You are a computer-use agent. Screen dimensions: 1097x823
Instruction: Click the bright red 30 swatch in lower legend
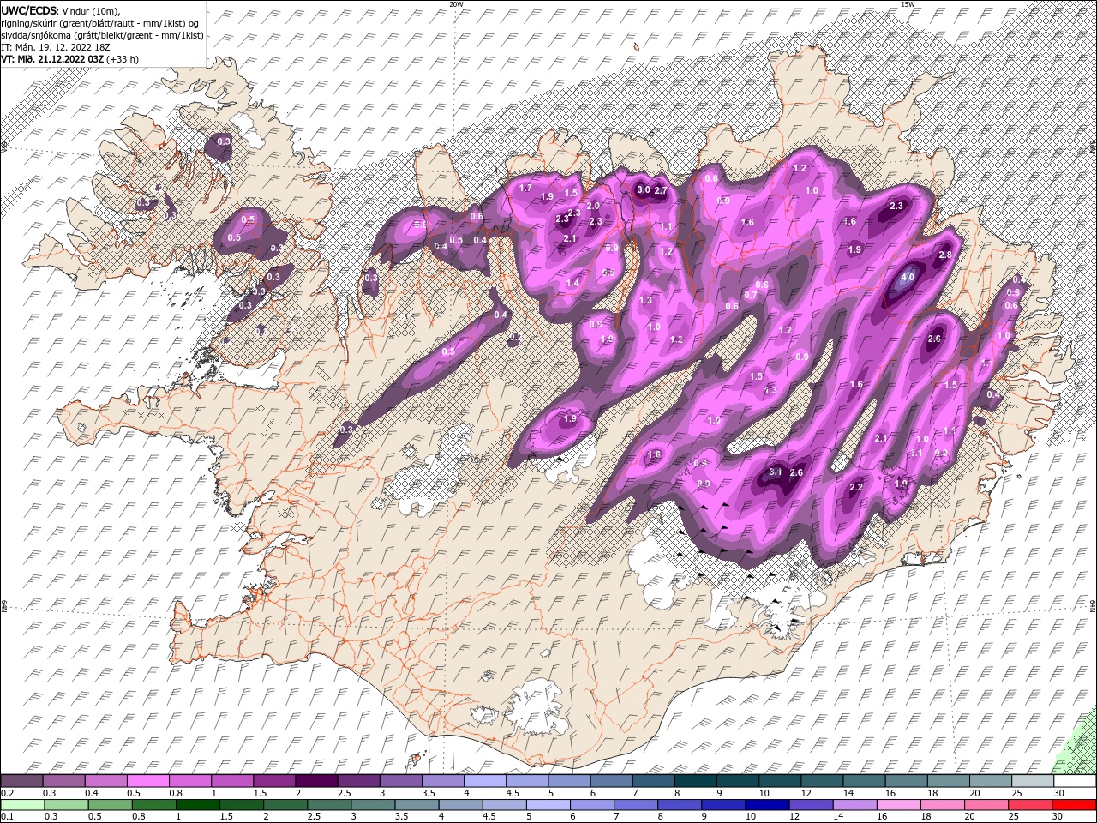(1074, 805)
